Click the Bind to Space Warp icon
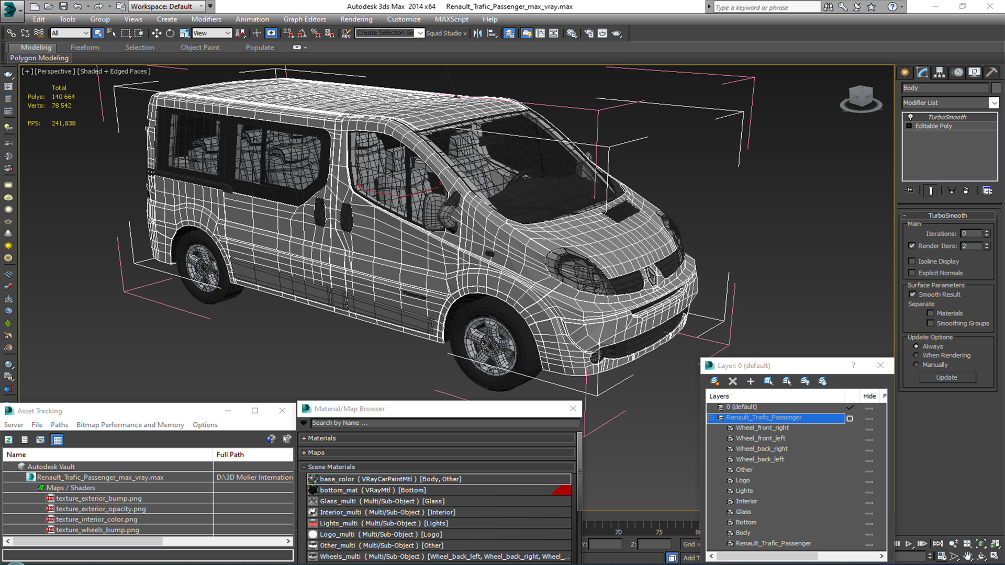Viewport: 1005px width, 565px height. click(x=39, y=33)
